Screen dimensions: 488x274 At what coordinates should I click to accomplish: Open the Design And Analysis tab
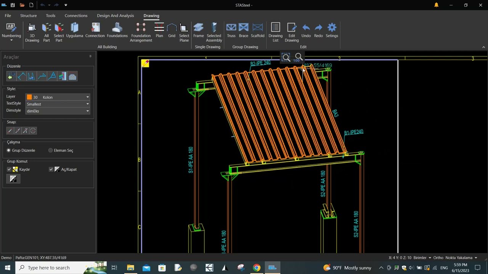(x=115, y=16)
